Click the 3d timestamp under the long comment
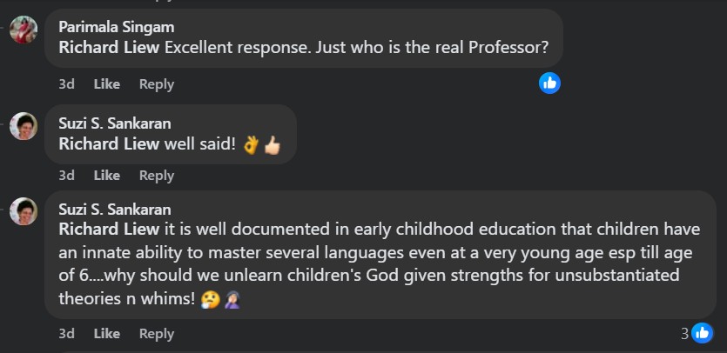 pyautogui.click(x=66, y=334)
